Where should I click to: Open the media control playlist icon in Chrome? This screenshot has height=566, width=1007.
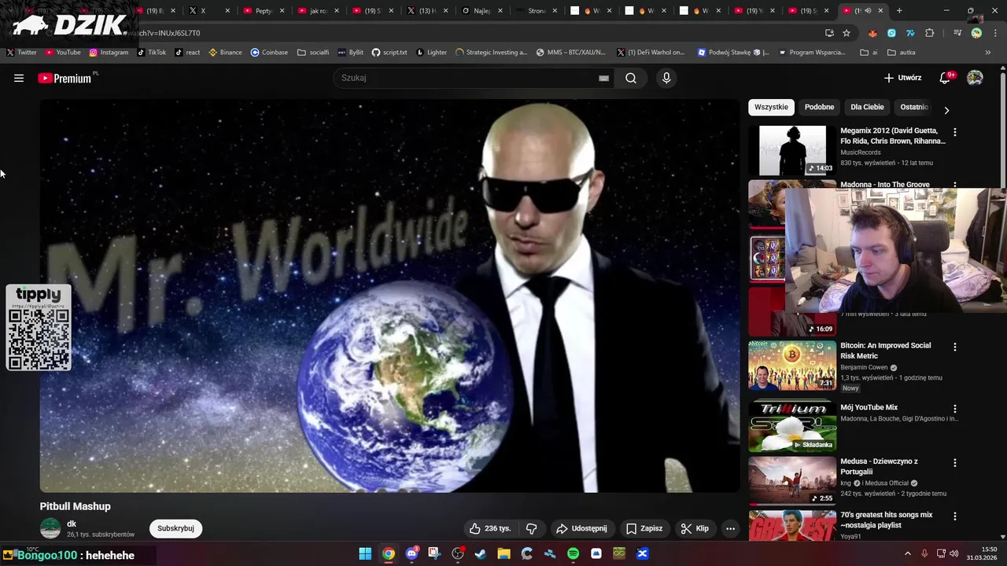[x=957, y=33]
